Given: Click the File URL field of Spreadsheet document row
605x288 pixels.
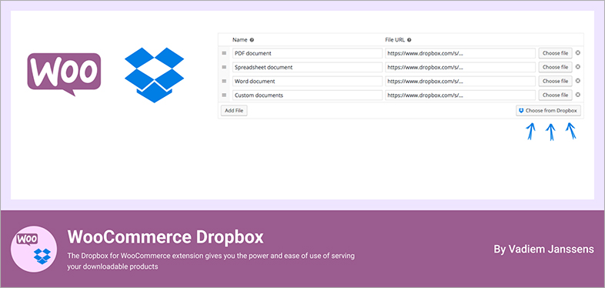Looking at the screenshot, I should point(460,67).
